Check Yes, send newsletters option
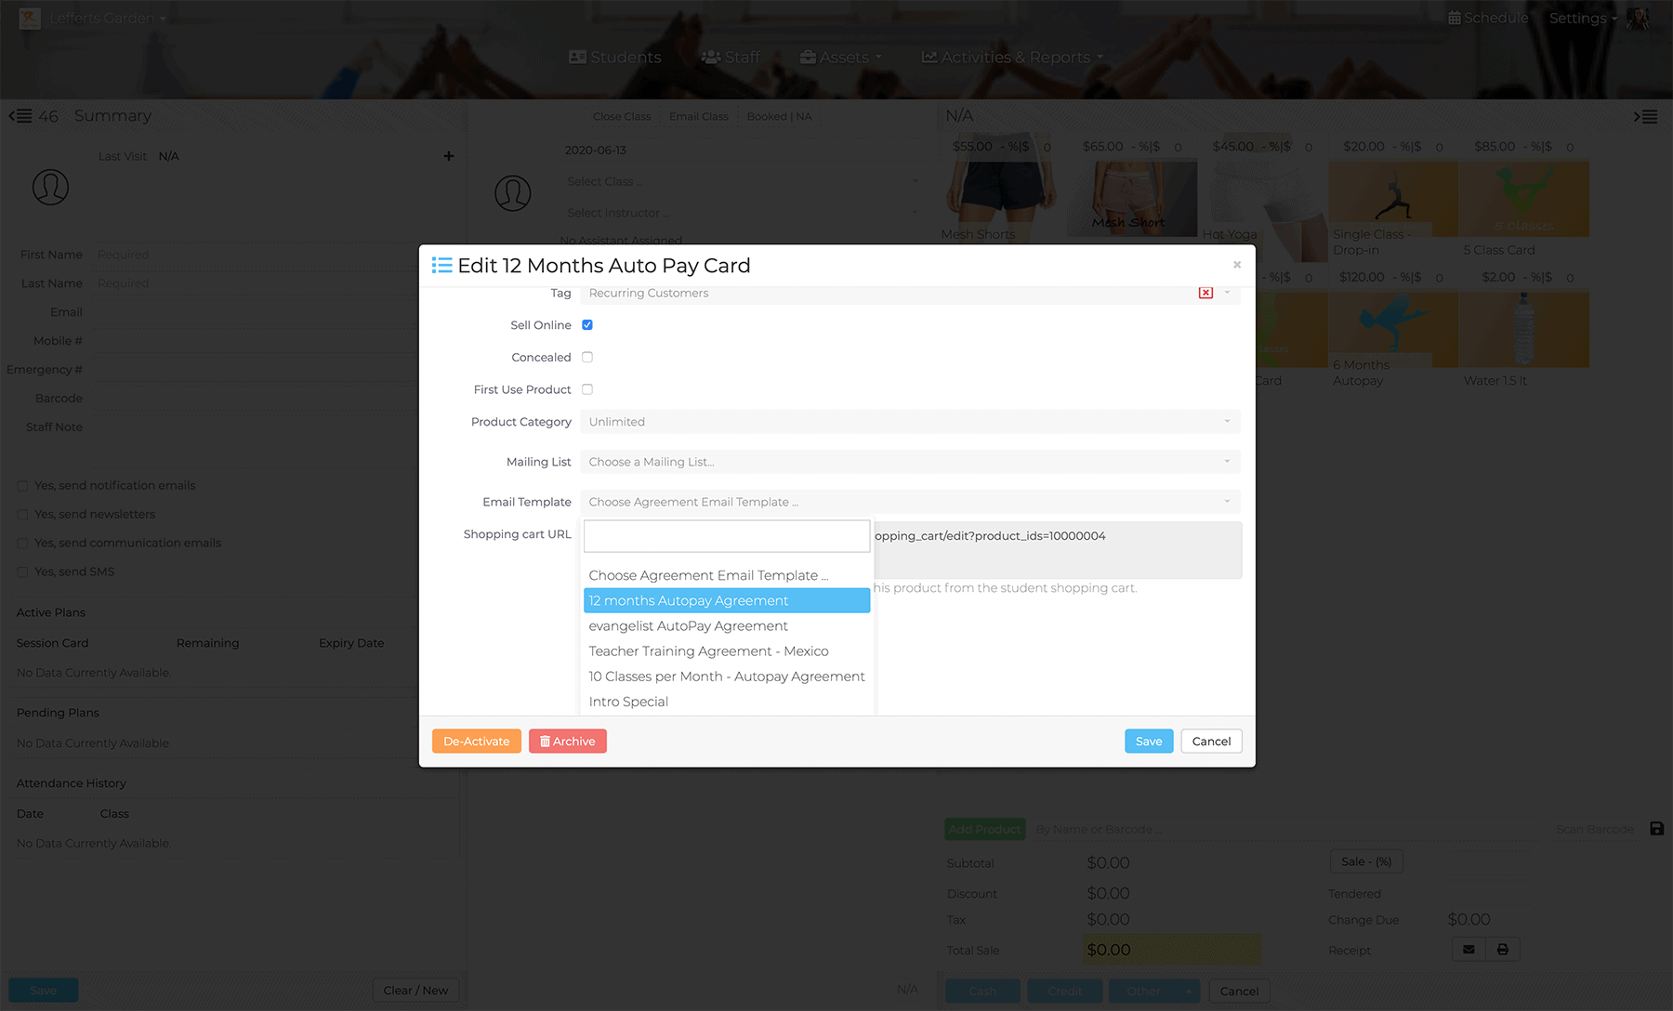This screenshot has height=1011, width=1673. pyautogui.click(x=21, y=514)
